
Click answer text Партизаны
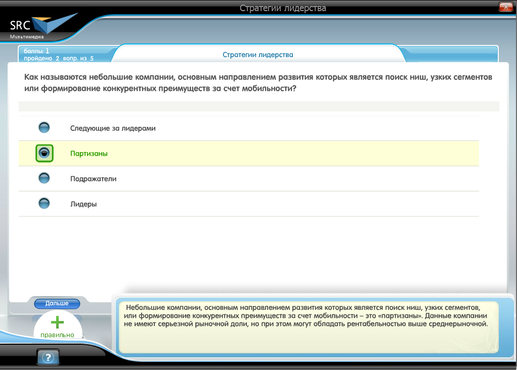89,154
